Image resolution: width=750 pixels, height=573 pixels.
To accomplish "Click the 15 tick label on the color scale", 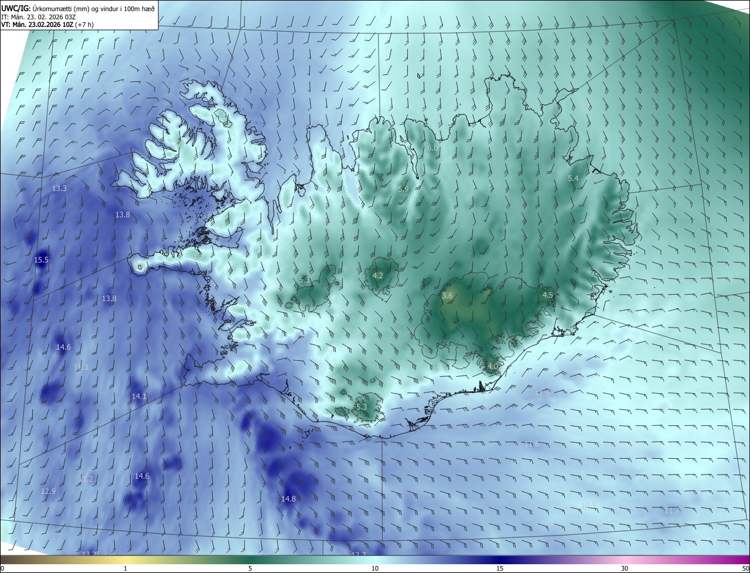I will pyautogui.click(x=500, y=569).
